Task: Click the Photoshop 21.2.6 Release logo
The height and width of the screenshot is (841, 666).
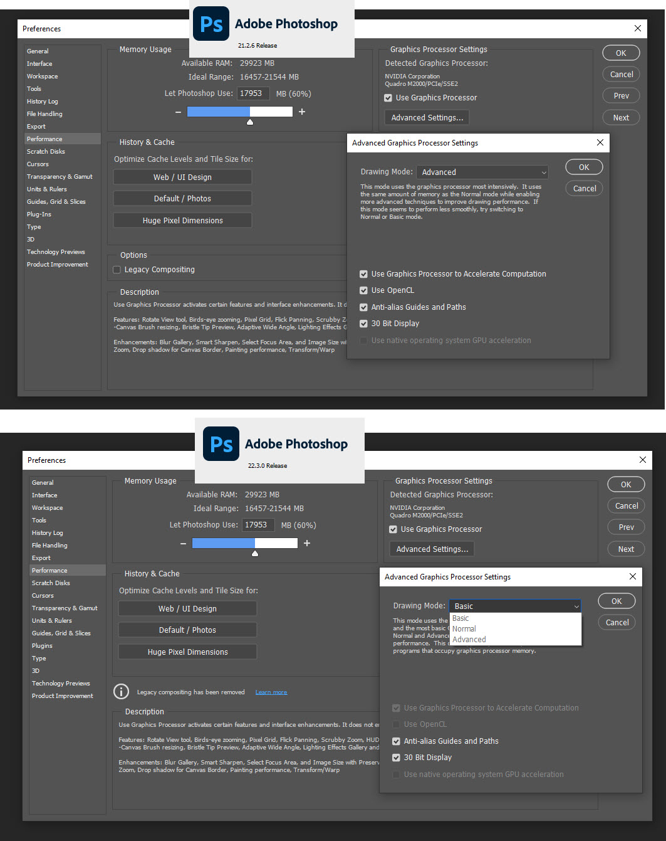Action: coord(211,24)
